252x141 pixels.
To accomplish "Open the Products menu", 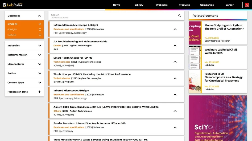I will pos(184,5).
